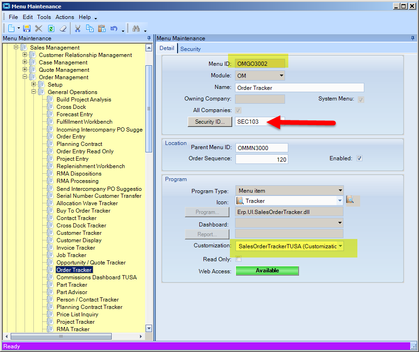The height and width of the screenshot is (352, 419).
Task: Check the Read Only checkbox
Action: tap(239, 259)
